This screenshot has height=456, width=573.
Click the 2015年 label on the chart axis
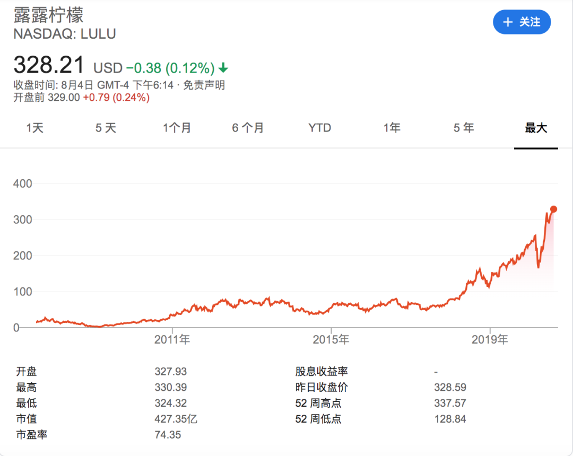coord(331,339)
